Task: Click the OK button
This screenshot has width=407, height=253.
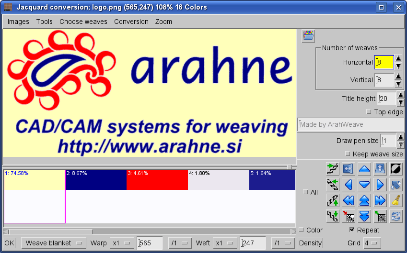Action: 9,243
